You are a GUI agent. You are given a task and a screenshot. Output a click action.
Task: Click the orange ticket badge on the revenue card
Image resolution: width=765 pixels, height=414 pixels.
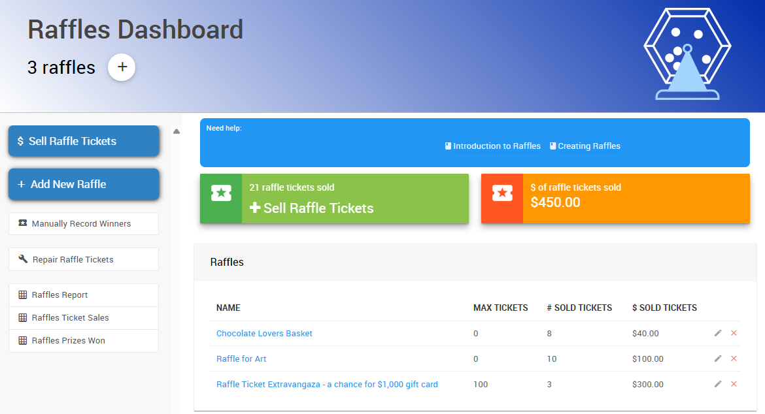pyautogui.click(x=502, y=193)
